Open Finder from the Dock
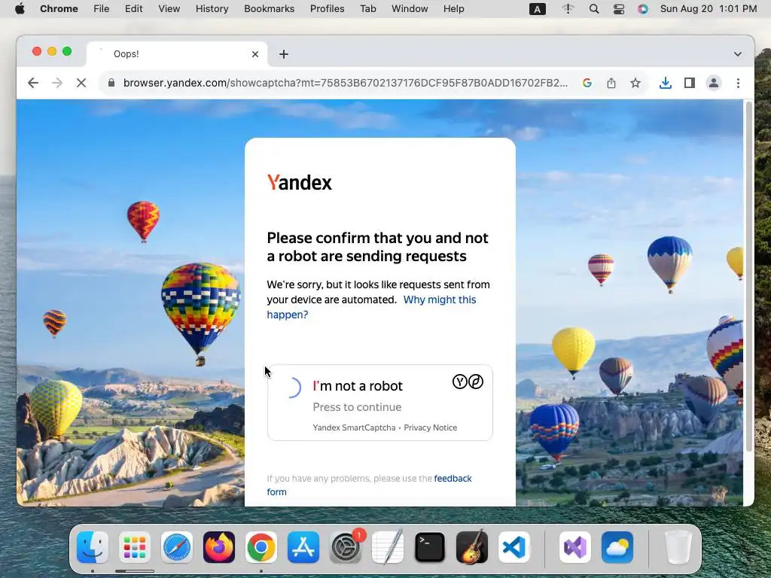The width and height of the screenshot is (771, 578). (x=93, y=547)
